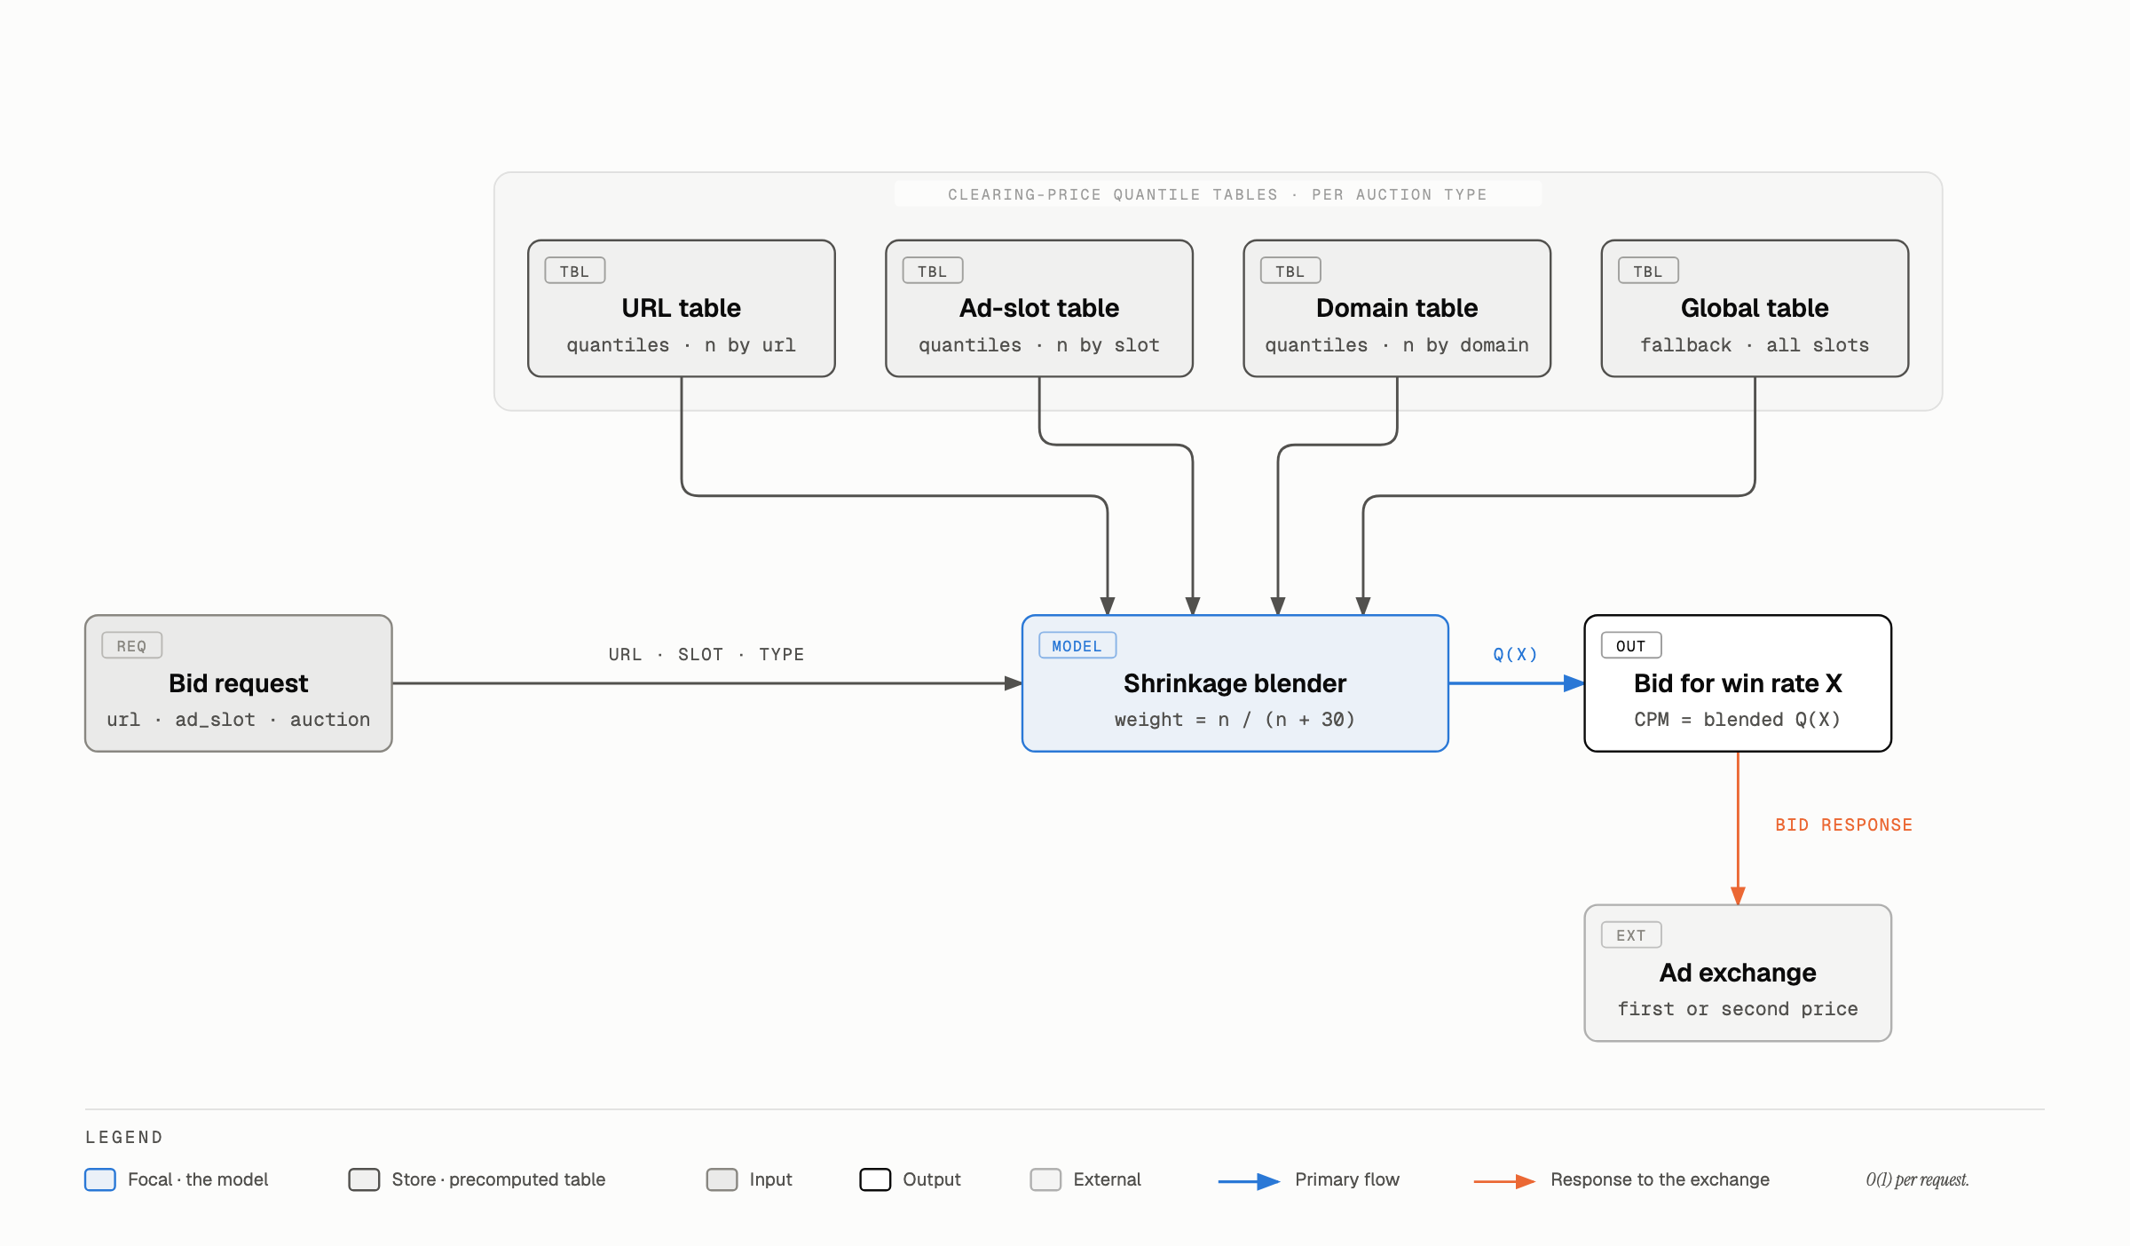
Task: Click the blue Q(X) edge label
Action: click(x=1515, y=654)
